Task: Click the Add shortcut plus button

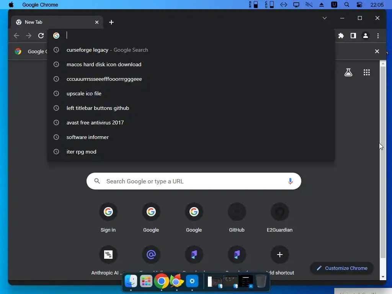Action: click(280, 255)
